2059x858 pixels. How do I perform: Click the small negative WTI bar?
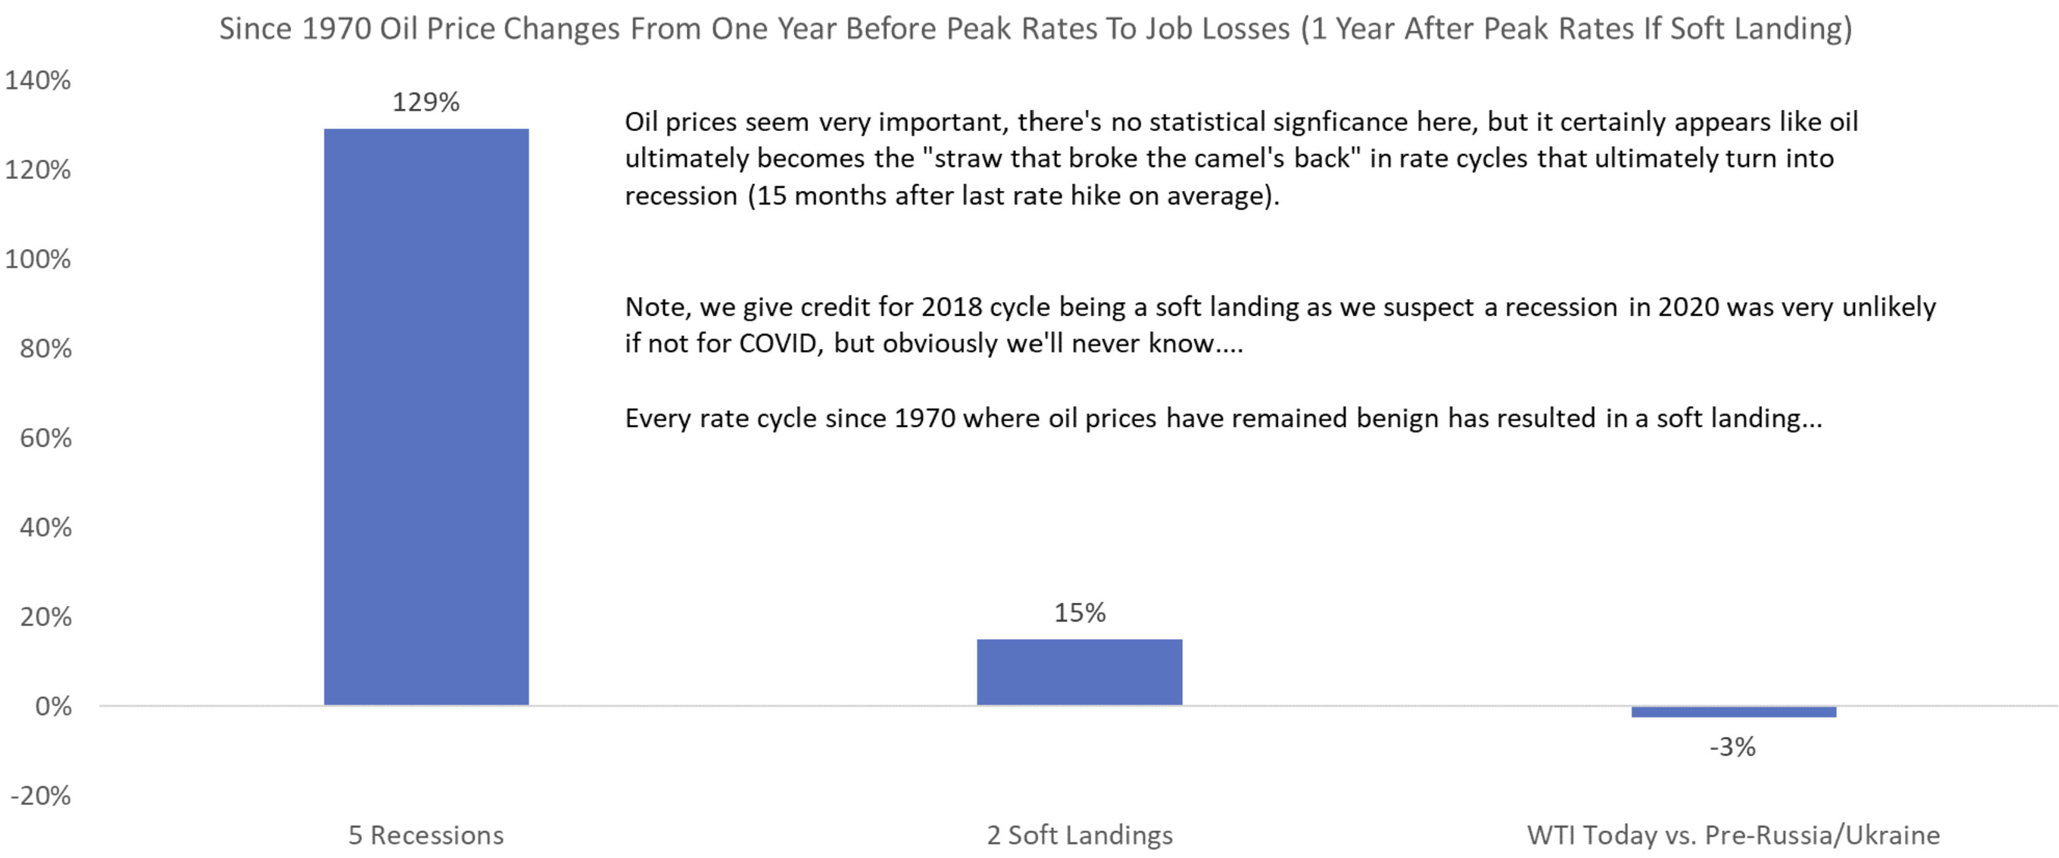pos(1733,711)
